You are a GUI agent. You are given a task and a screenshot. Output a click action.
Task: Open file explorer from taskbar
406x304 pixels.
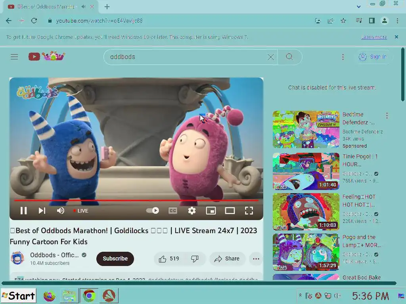pyautogui.click(x=69, y=296)
